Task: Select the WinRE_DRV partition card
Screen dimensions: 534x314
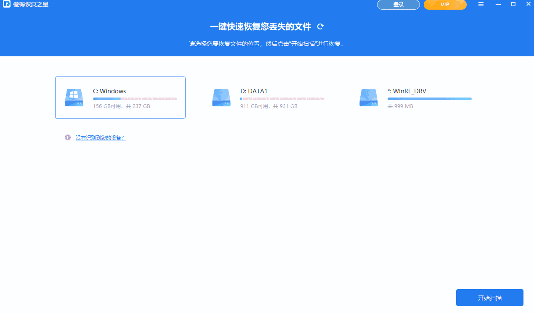Action: coord(414,97)
